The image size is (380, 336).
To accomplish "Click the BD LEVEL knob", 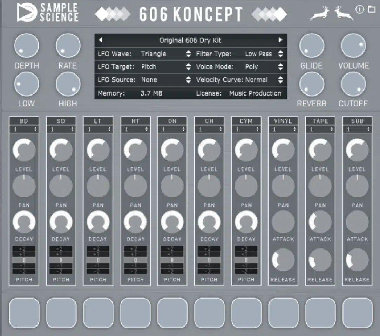I will point(24,150).
